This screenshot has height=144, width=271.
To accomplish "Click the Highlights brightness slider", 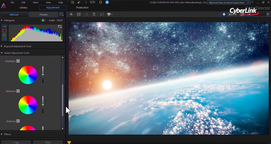I will tap(43, 74).
